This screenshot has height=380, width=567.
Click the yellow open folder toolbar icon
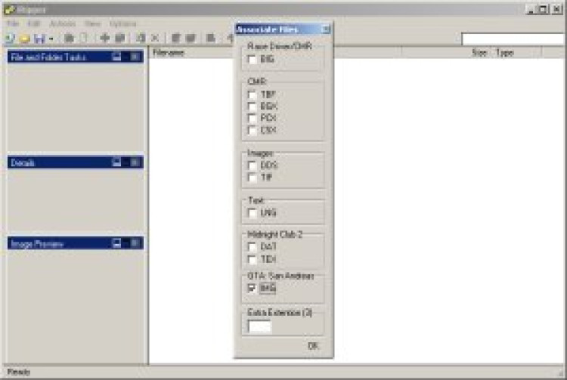click(x=23, y=38)
